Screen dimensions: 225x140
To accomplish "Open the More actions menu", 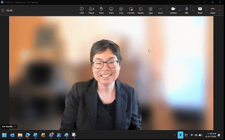I will [x=160, y=10].
